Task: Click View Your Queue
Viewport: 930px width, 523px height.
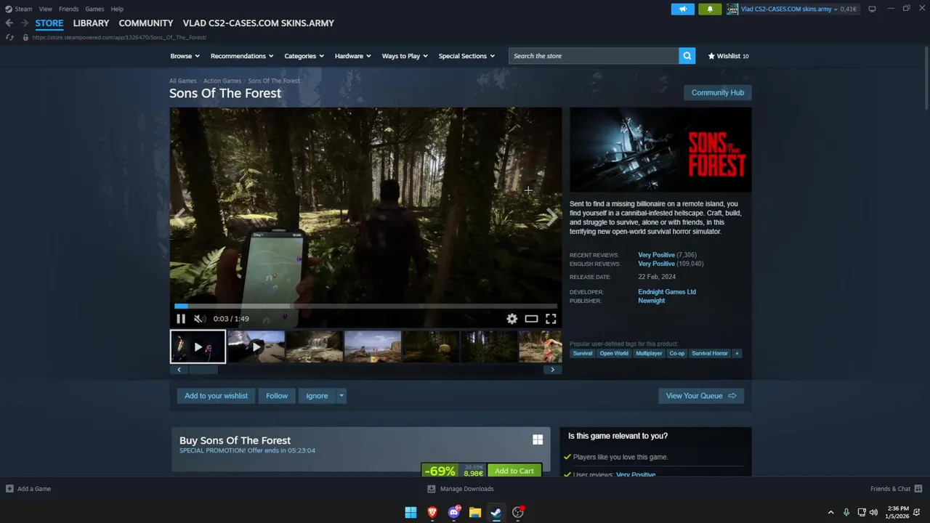Action: pos(701,396)
